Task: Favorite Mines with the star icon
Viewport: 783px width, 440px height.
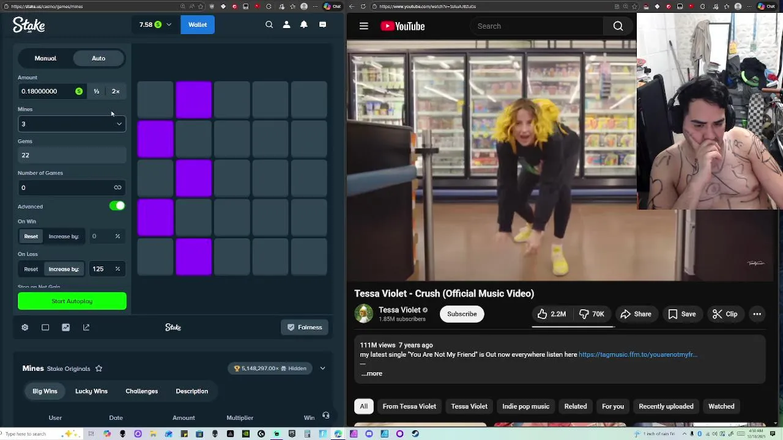Action: tap(98, 369)
